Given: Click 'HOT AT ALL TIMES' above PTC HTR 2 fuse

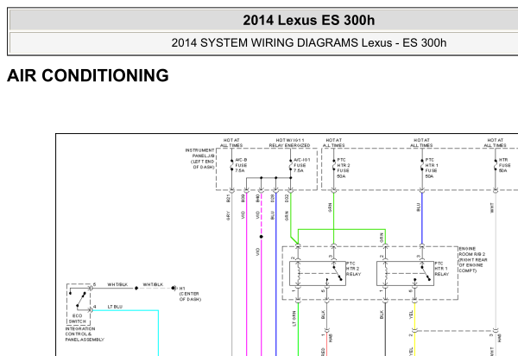Looking at the screenshot, I should click(333, 143).
